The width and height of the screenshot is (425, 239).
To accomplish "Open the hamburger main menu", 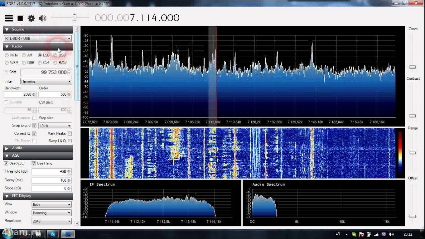I will pyautogui.click(x=9, y=18).
